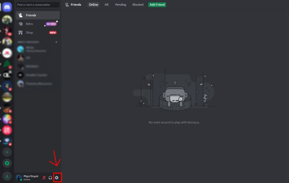Screen dimensions: 289x183
Task: Open Download Apps arrow icon
Action: 7,176
